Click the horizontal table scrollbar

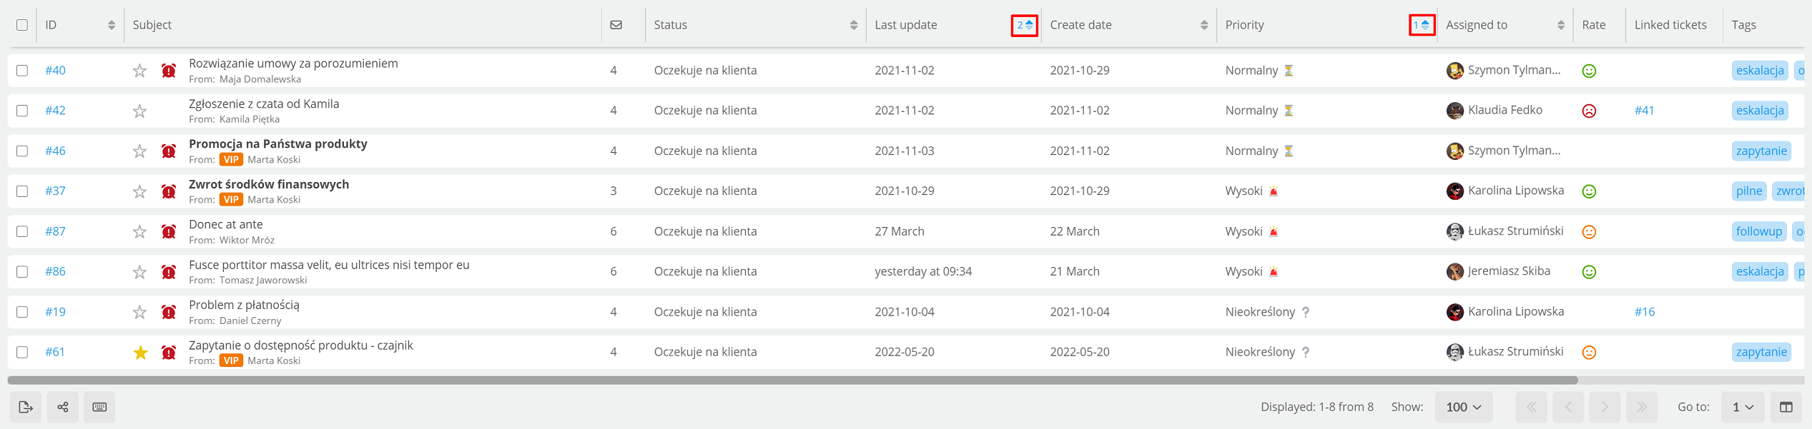tap(792, 380)
